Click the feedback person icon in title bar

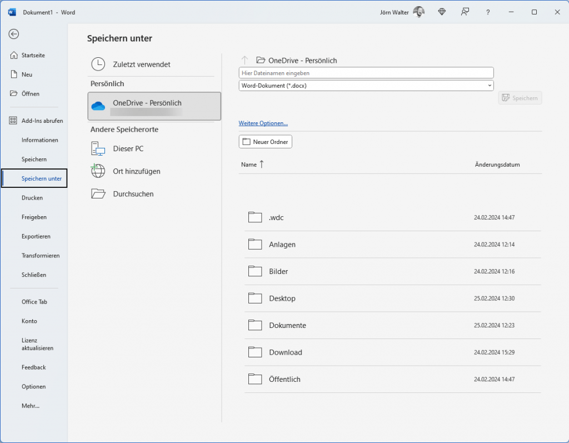[x=465, y=12]
